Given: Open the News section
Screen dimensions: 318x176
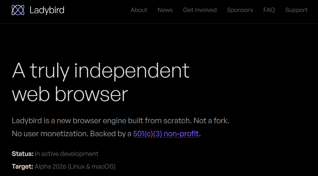Looking at the screenshot, I should click(165, 10).
